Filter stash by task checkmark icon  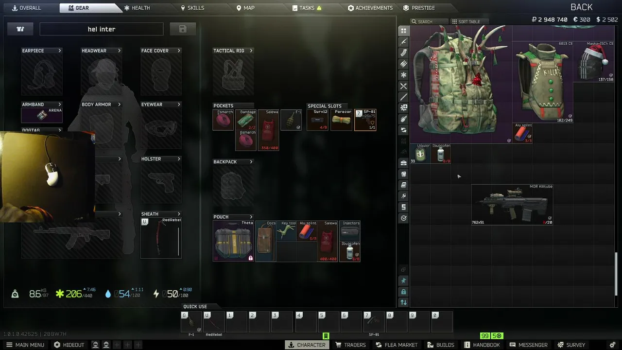(403, 219)
